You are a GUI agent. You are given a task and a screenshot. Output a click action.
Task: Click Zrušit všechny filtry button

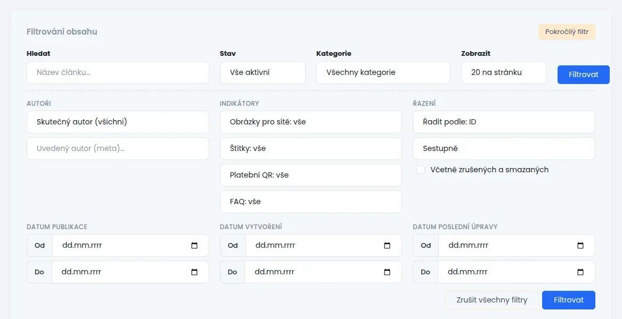point(492,300)
